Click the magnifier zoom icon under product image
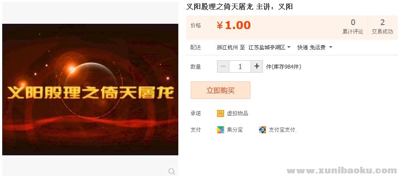The image size is (398, 176). [x=172, y=171]
